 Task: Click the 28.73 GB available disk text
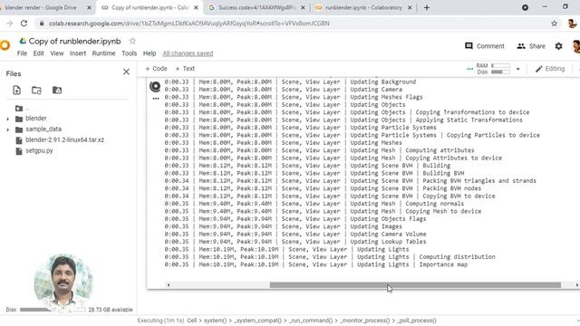pyautogui.click(x=111, y=310)
